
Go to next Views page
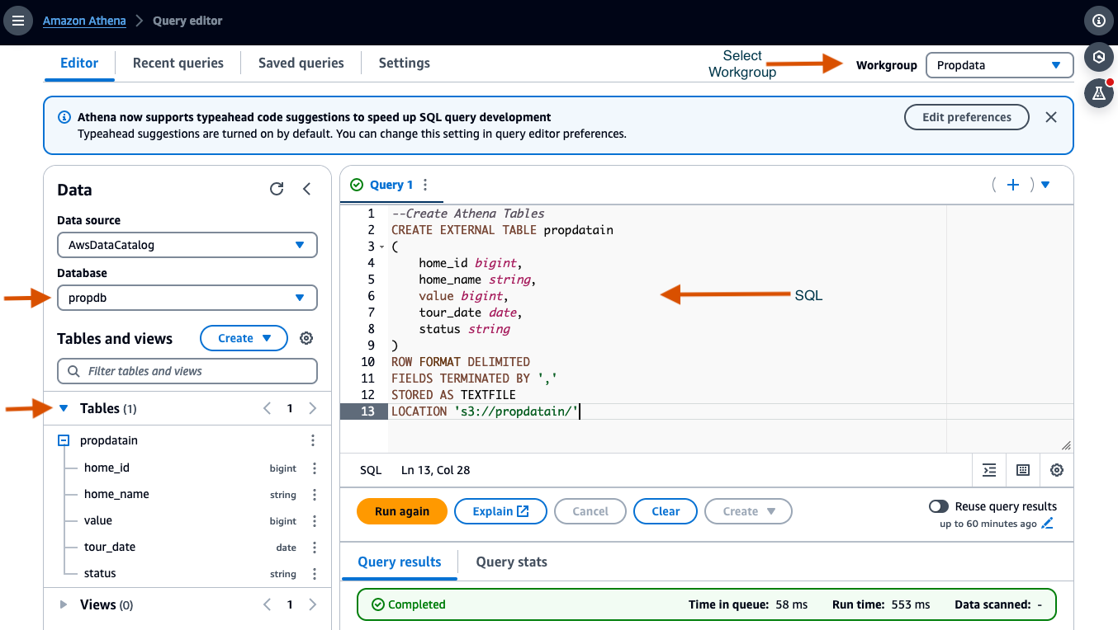[x=312, y=604]
